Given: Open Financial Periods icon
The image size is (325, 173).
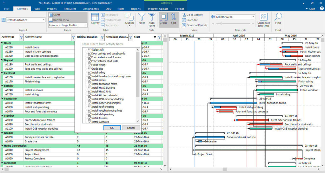Looking at the screenshot, I should pyautogui.click(x=184, y=25).
